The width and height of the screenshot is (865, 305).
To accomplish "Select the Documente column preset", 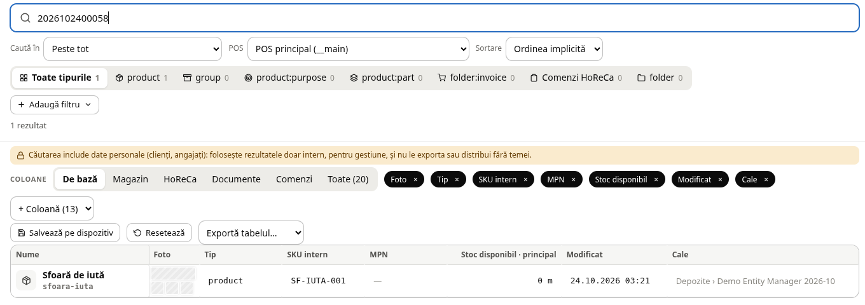I will point(236,179).
